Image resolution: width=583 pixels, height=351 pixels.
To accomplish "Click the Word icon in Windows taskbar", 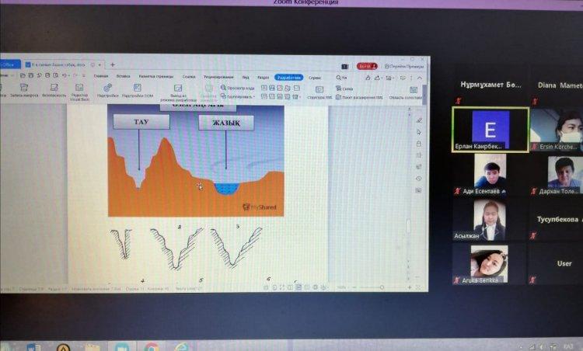I will coord(33,346).
